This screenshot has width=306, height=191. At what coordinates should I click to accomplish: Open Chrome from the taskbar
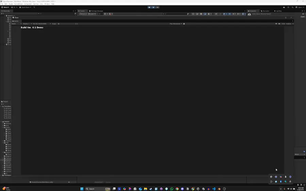click(177, 189)
